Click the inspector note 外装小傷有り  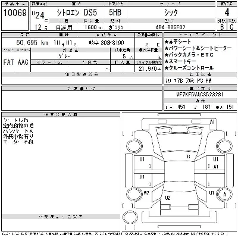[18, 136]
